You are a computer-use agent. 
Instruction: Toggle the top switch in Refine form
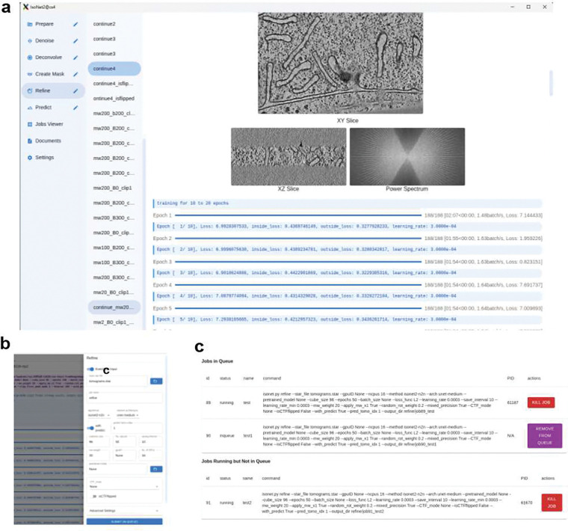click(x=90, y=369)
